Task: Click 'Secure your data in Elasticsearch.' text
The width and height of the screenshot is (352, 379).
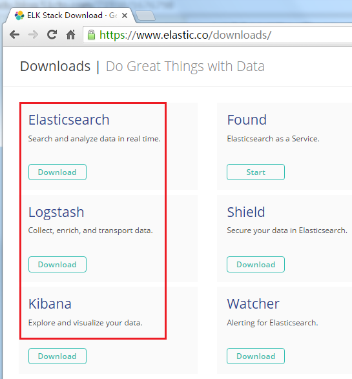Action: tap(287, 230)
